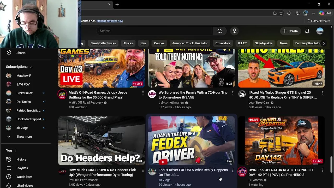Select American Truck Simulator chip

point(190,43)
